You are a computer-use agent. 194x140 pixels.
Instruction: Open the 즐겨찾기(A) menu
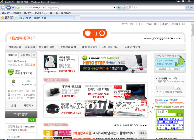pos(41,13)
